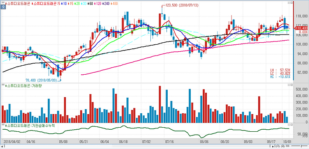Screen dimensions: 309x149
Task: Select the 20-day moving average legend
Action: click(78, 4)
